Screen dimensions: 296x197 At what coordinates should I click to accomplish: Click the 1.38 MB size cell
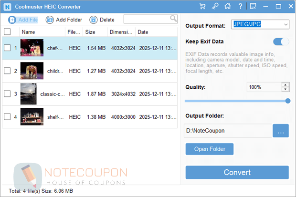96,117
